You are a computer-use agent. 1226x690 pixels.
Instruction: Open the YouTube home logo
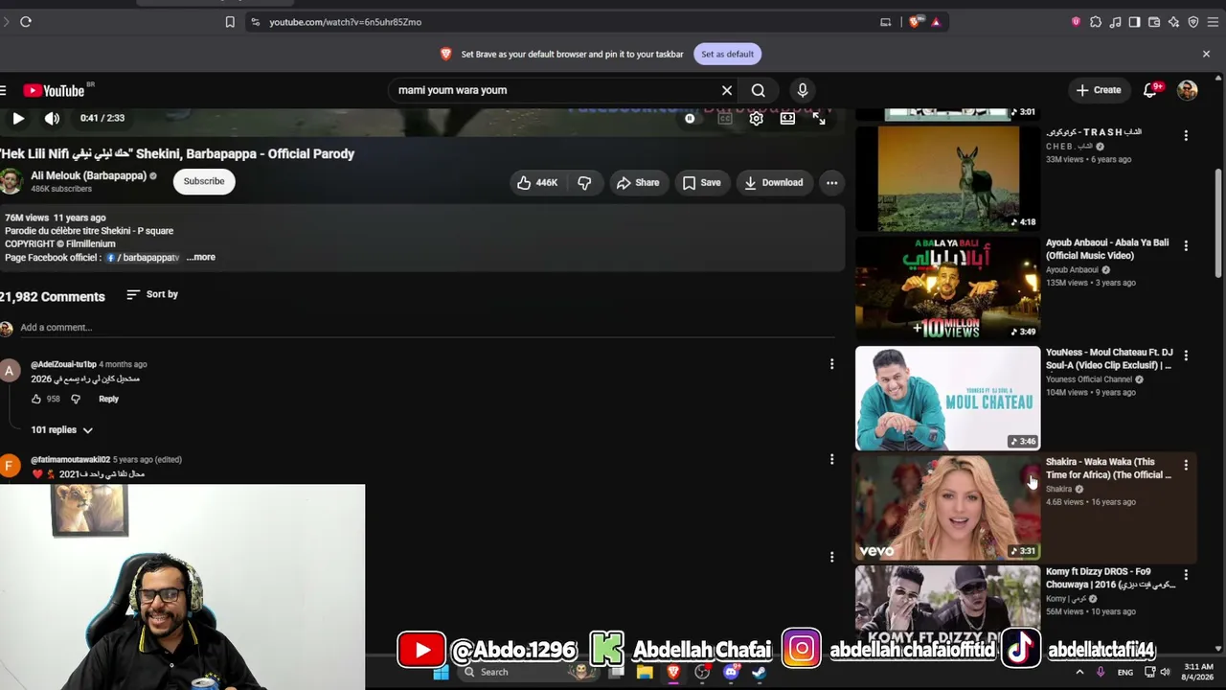coord(55,90)
